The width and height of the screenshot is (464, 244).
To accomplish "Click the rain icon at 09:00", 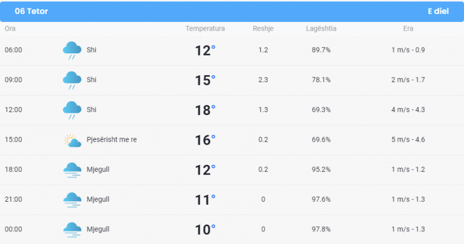I will tap(72, 80).
